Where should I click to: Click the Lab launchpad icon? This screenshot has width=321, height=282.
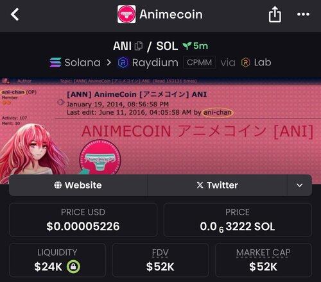tap(246, 63)
